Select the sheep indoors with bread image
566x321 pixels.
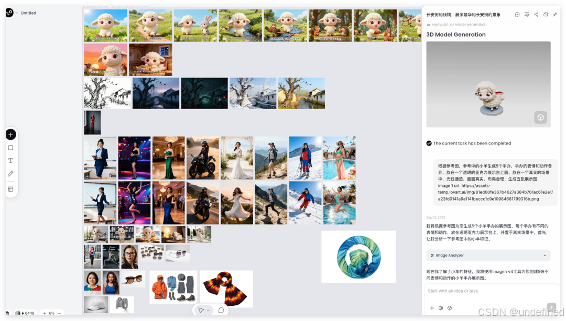coord(150,60)
